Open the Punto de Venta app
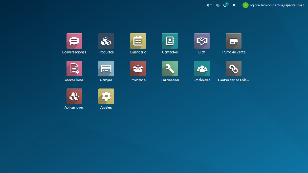This screenshot has width=308, height=173. pos(234,41)
